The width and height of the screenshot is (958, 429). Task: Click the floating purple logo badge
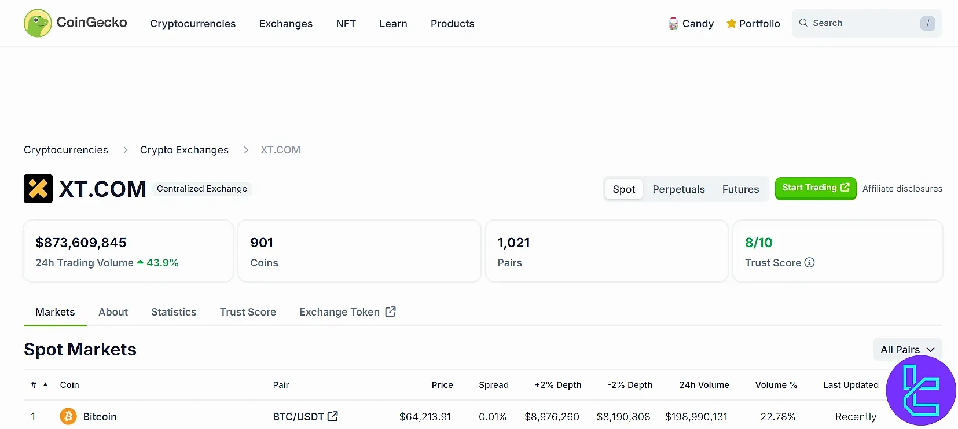[920, 391]
